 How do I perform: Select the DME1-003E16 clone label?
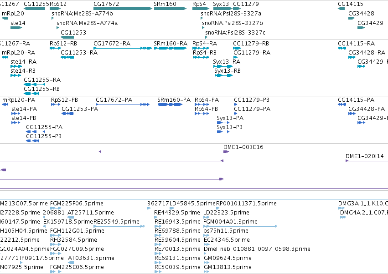coord(243,147)
